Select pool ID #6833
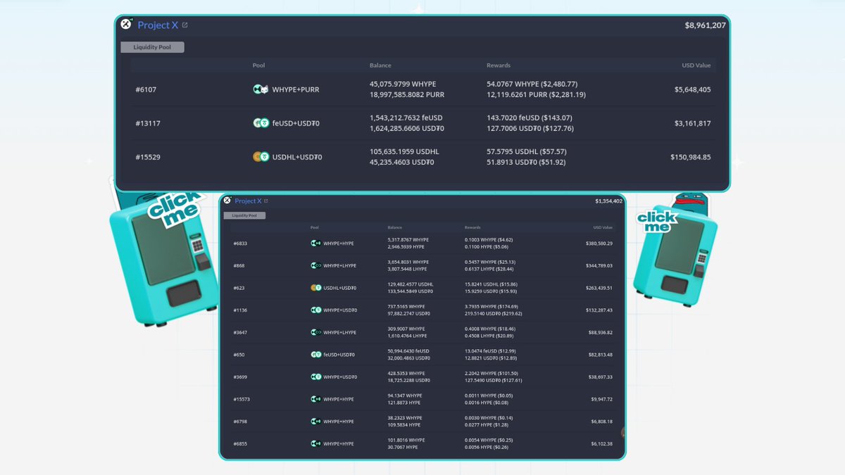Screen dimensions: 845x475 pos(240,243)
